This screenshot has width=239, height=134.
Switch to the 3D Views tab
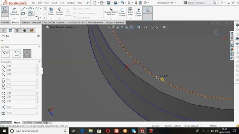pos(28,122)
